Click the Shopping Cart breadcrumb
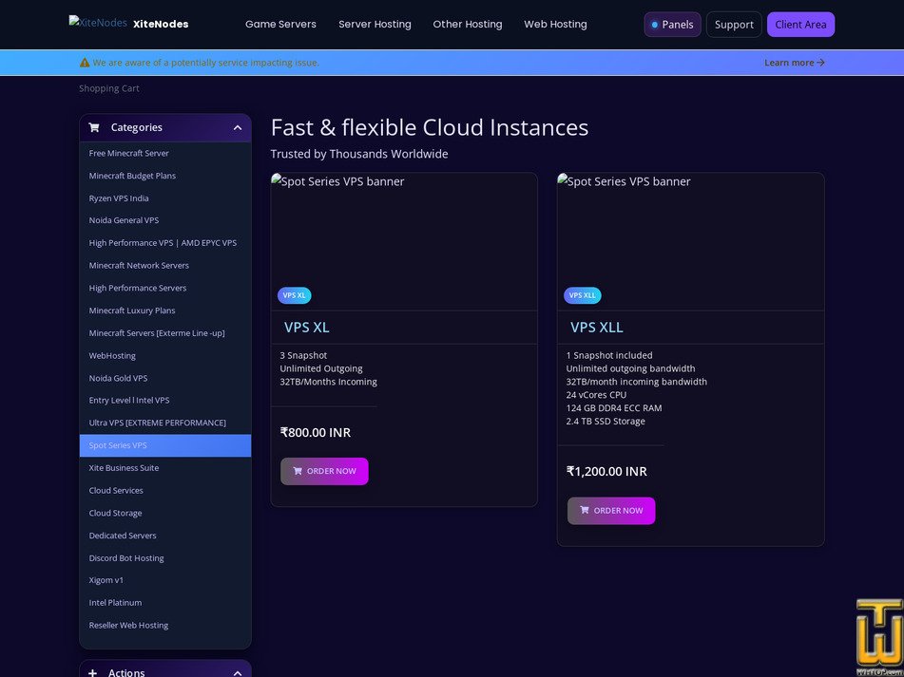This screenshot has width=904, height=677. 109,88
